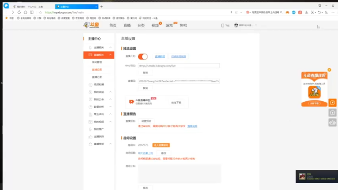Close the 主播中心 tab
The height and width of the screenshot is (190, 338).
coord(96,7)
